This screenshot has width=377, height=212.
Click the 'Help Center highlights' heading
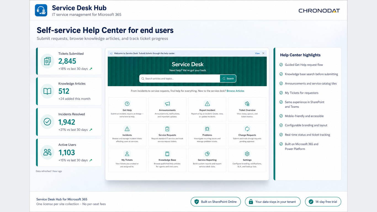300,55
